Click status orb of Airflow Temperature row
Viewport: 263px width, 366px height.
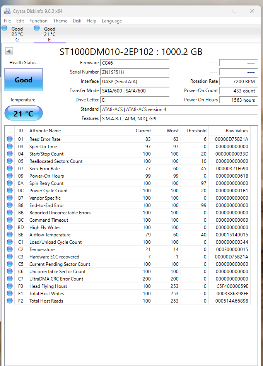[x=10, y=234]
